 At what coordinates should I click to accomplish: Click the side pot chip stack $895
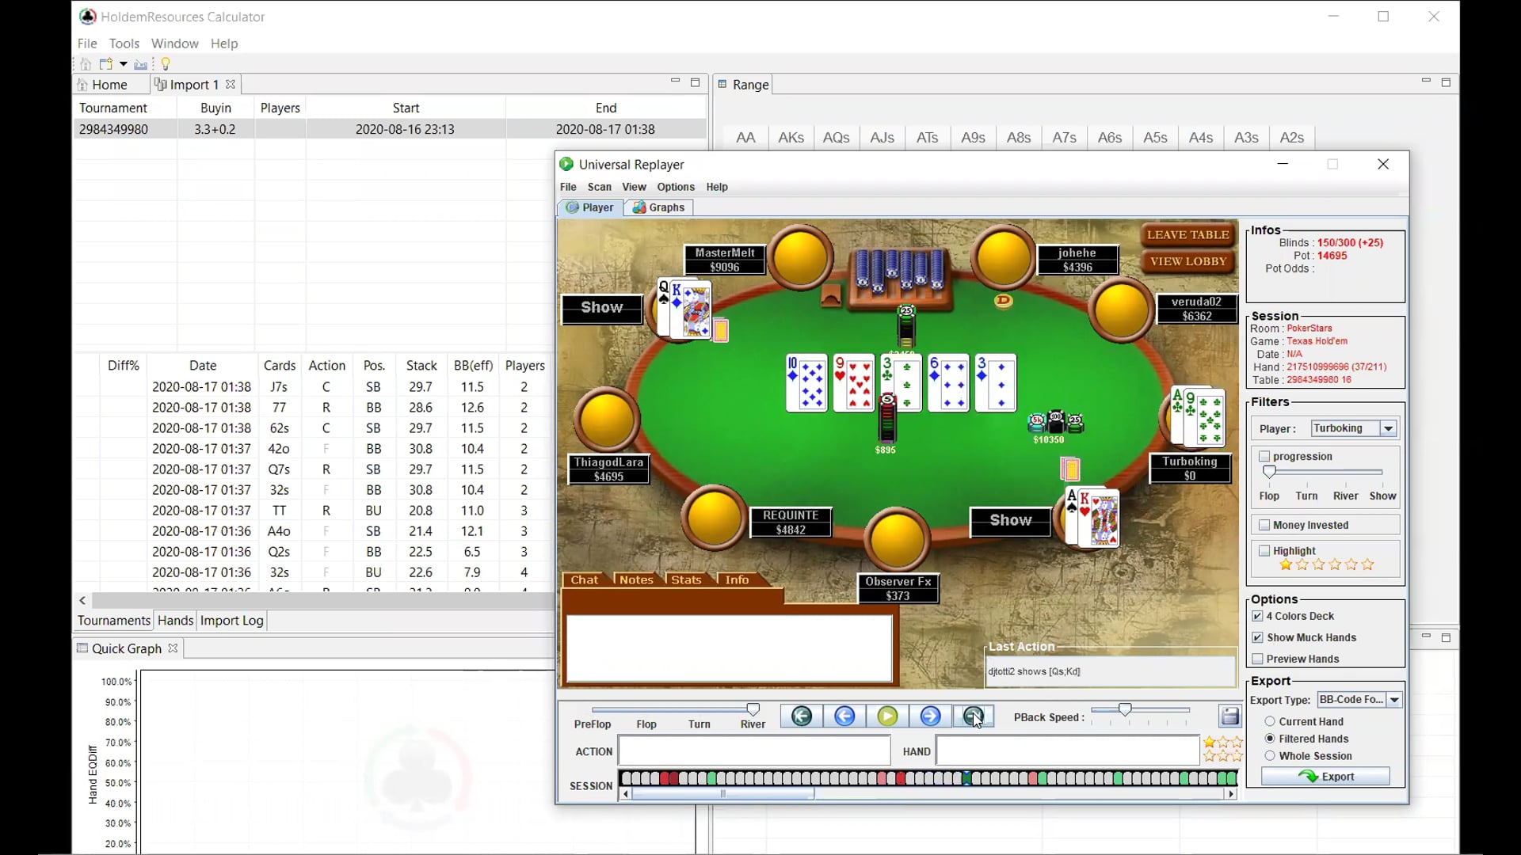887,418
